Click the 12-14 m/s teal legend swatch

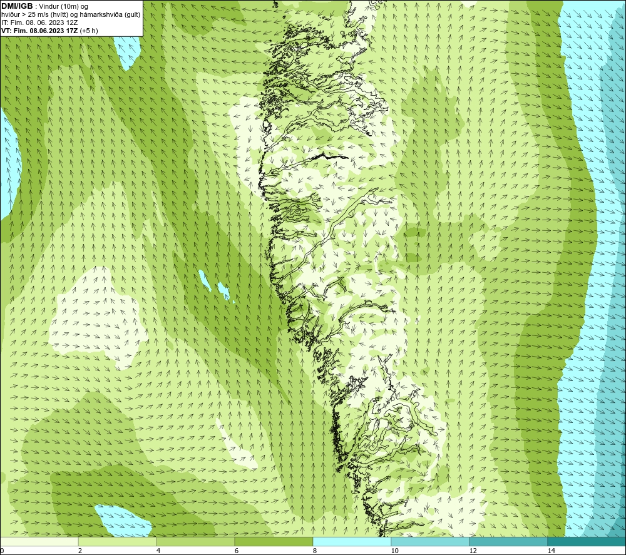pos(508,542)
